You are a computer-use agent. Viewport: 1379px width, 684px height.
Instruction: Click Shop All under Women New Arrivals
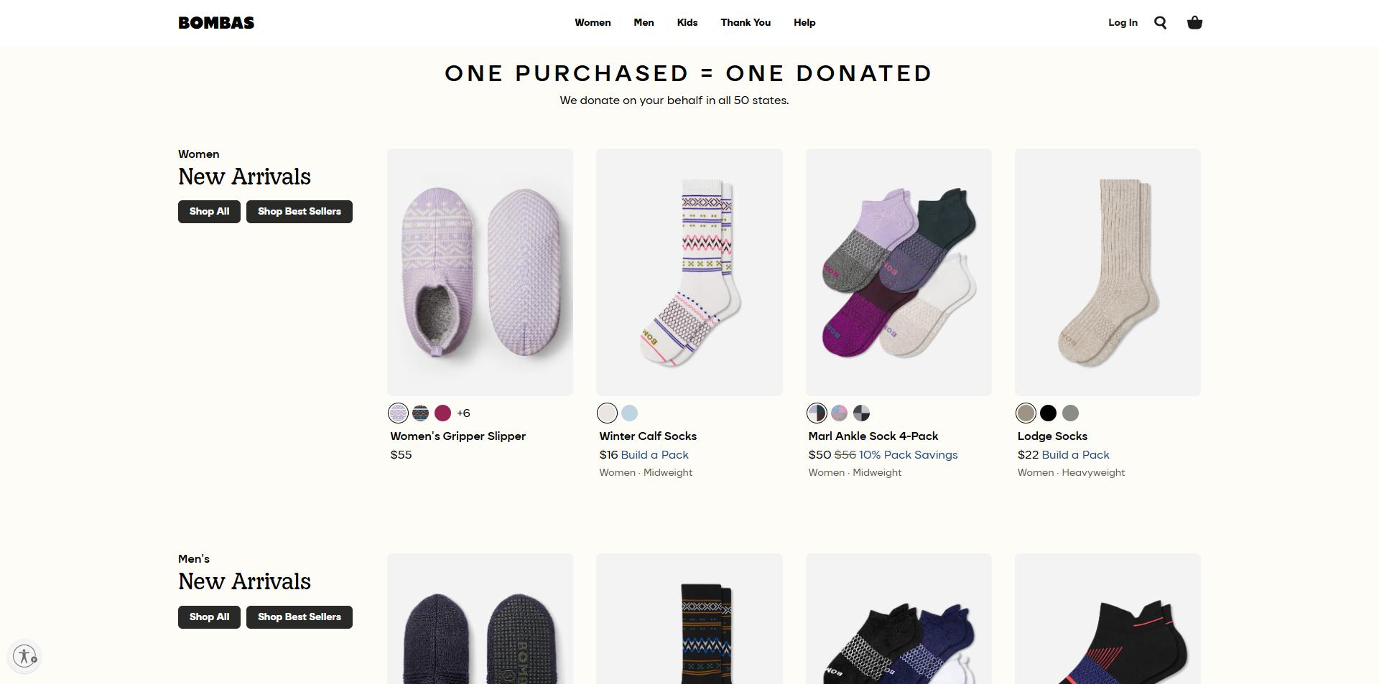tap(209, 212)
